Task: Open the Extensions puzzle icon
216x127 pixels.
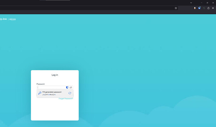Action: [208, 8]
